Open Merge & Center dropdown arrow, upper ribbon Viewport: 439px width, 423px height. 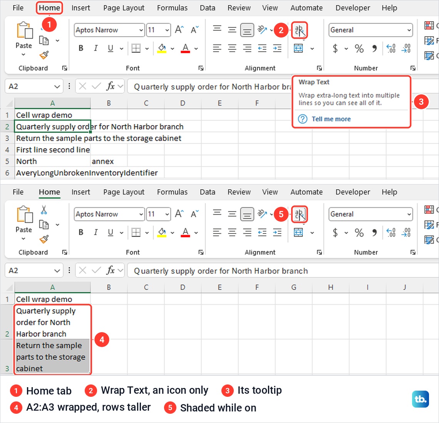tap(312, 49)
